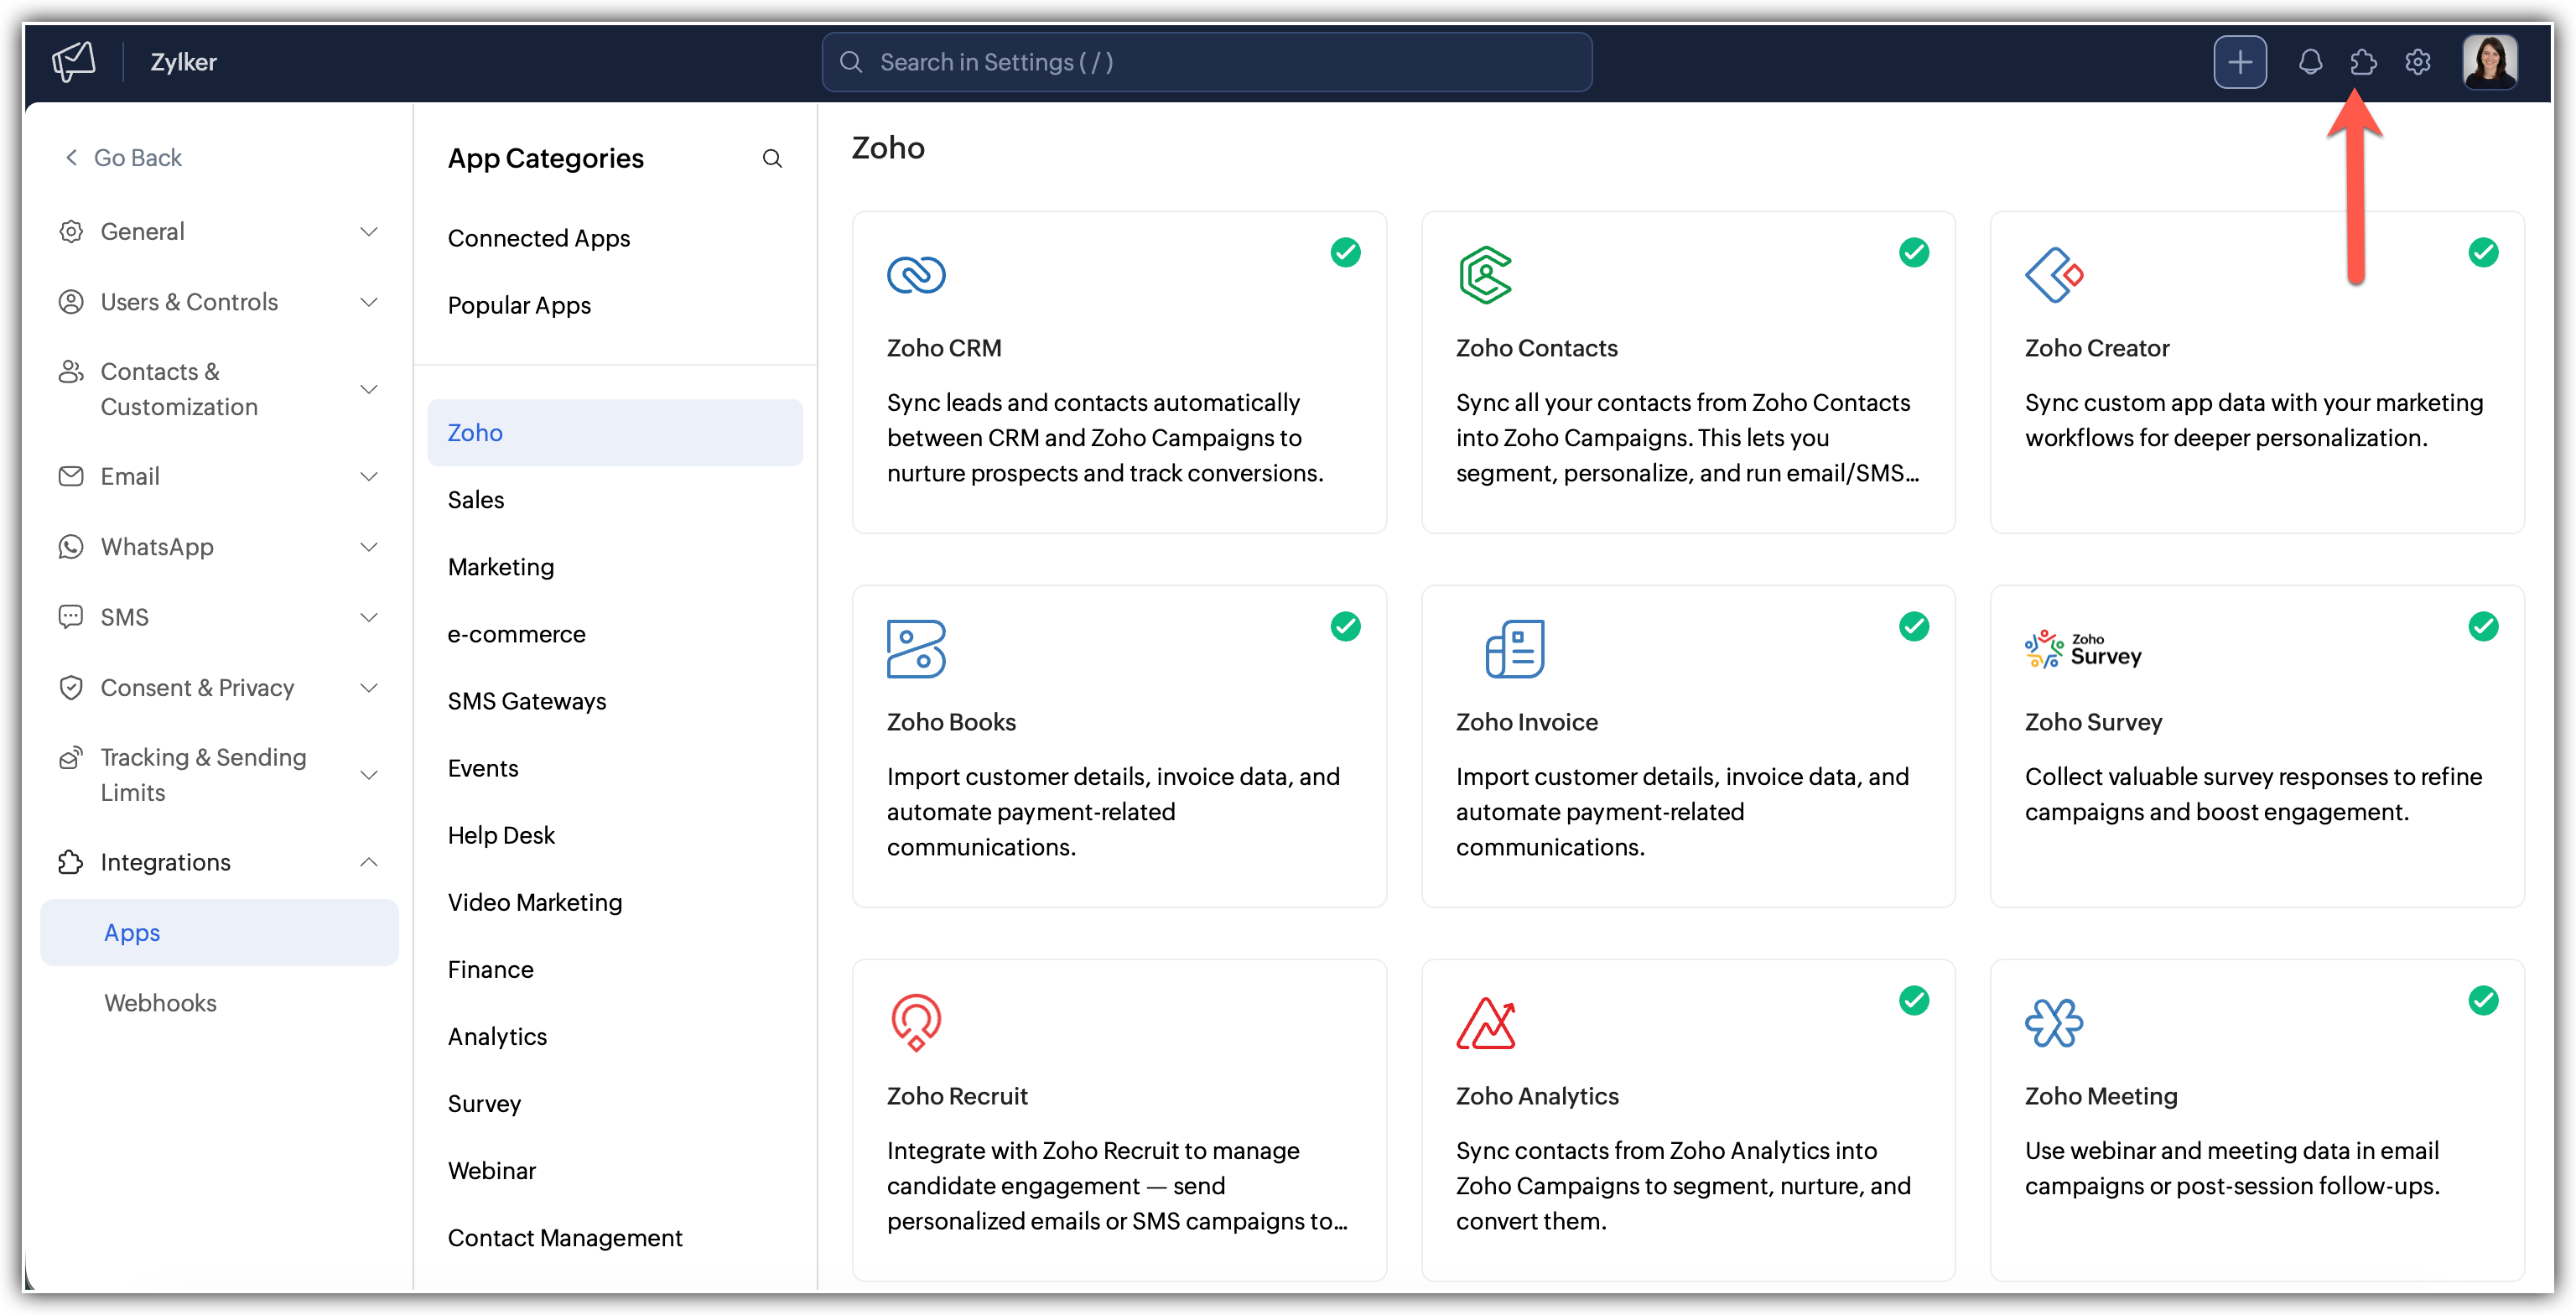
Task: Click the WhatsApp icon in sidebar
Action: (71, 546)
